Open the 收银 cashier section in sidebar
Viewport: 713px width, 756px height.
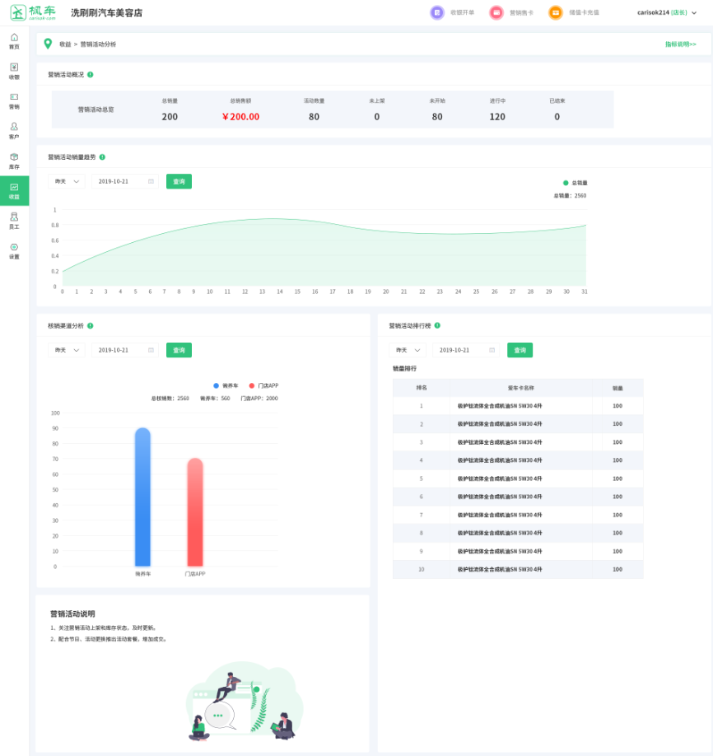point(14,71)
